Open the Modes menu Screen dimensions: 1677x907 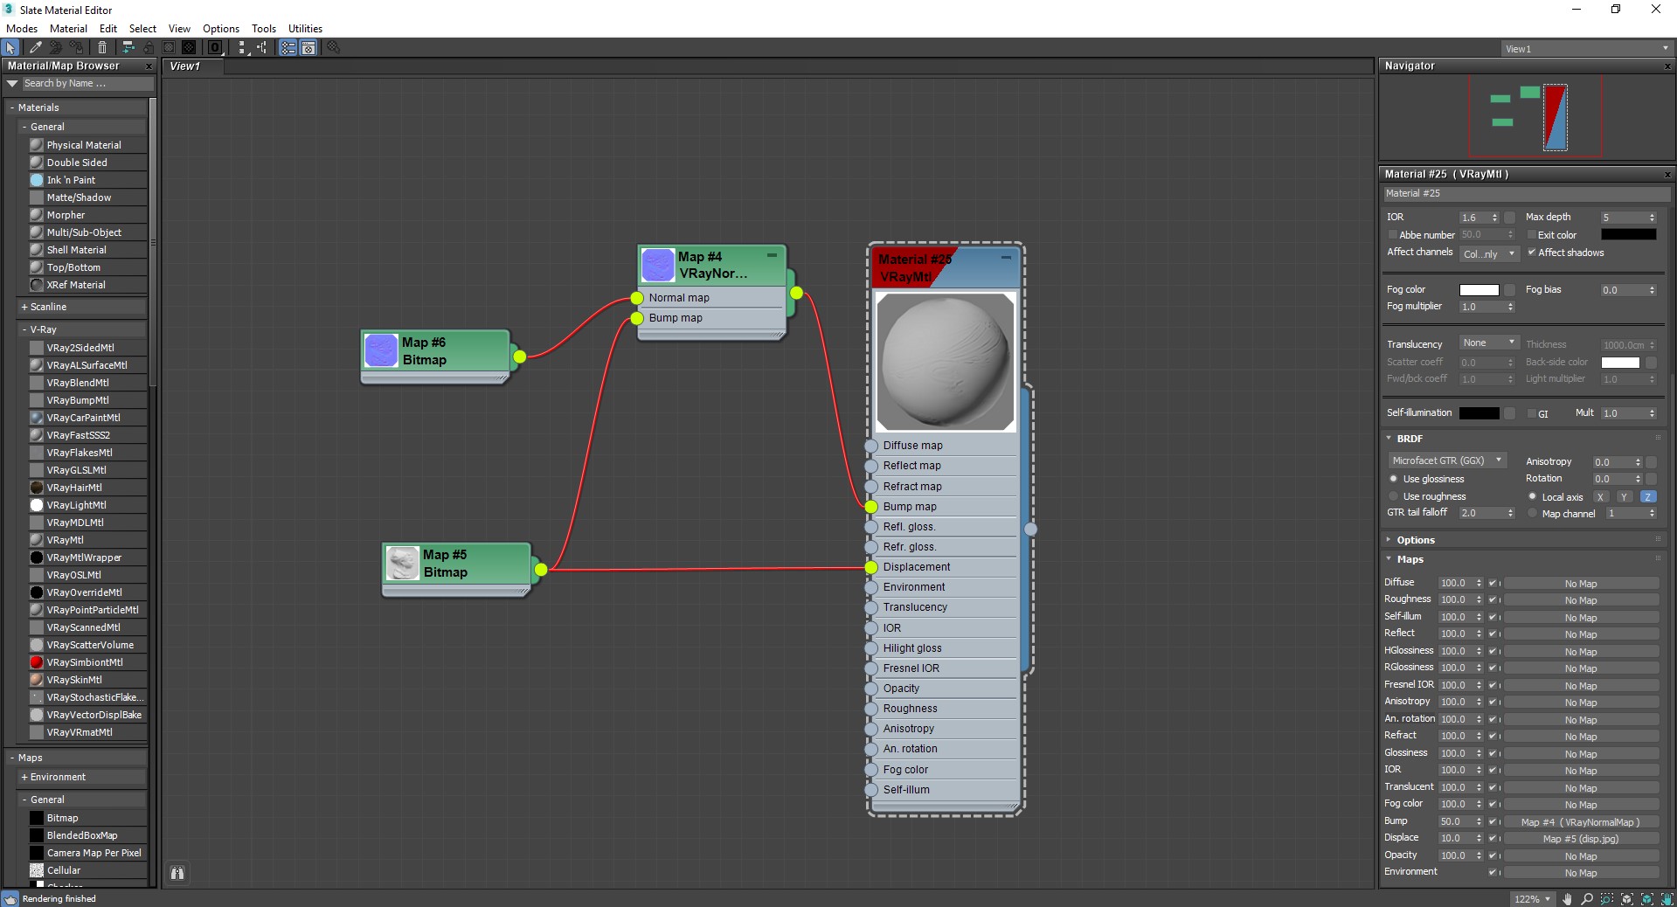pyautogui.click(x=22, y=29)
